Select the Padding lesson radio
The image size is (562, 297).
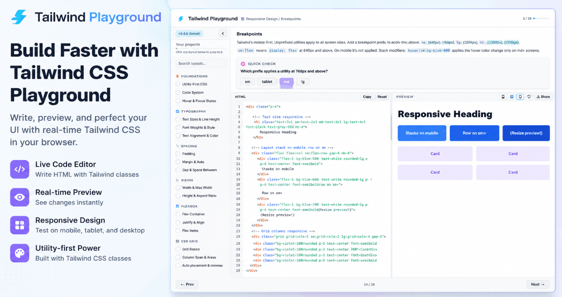coord(178,153)
